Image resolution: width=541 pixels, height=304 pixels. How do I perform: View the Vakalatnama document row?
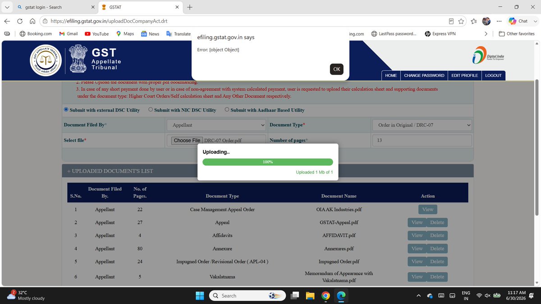(x=417, y=277)
